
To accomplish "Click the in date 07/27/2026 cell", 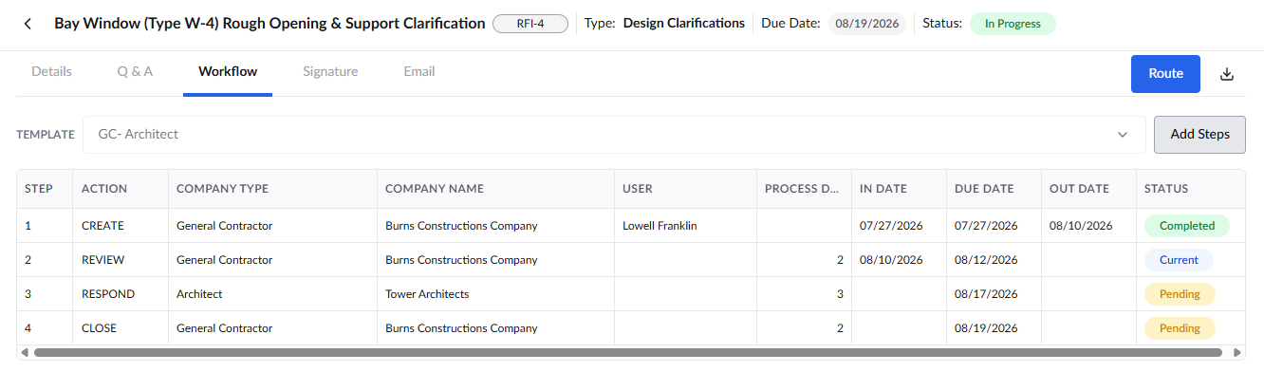I will (x=899, y=226).
